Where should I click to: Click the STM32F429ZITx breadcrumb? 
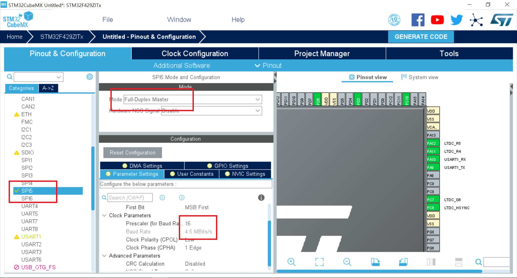tap(62, 37)
